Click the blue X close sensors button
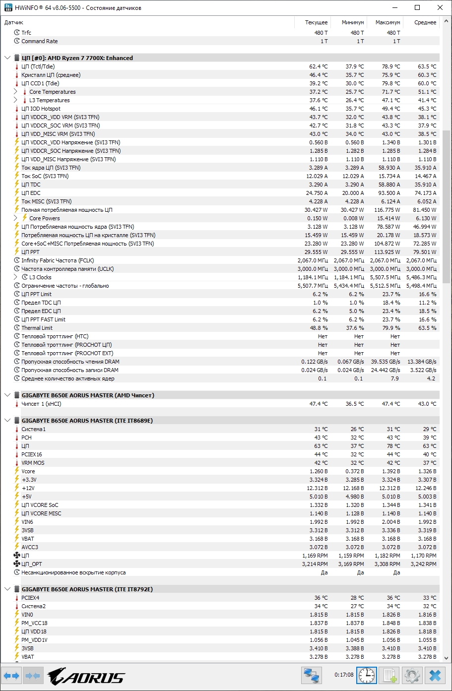Viewport: 452px width, 691px height. 435,676
